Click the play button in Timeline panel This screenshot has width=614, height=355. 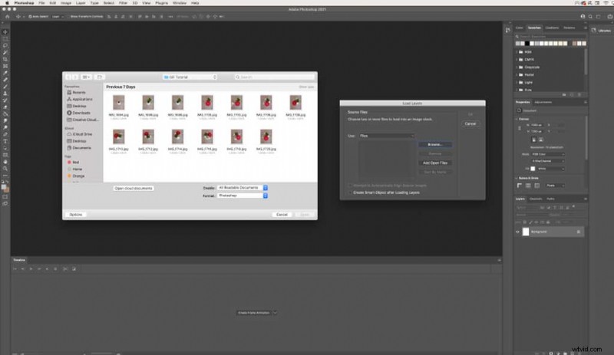click(x=31, y=269)
